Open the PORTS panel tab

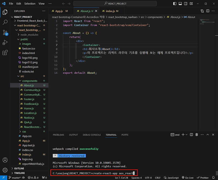point(125,135)
